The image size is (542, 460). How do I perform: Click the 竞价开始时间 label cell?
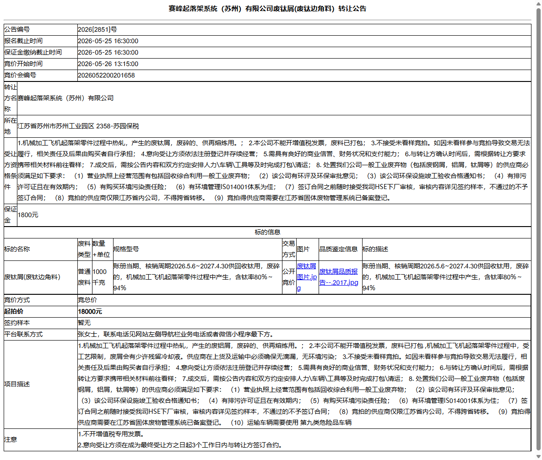(x=40, y=64)
